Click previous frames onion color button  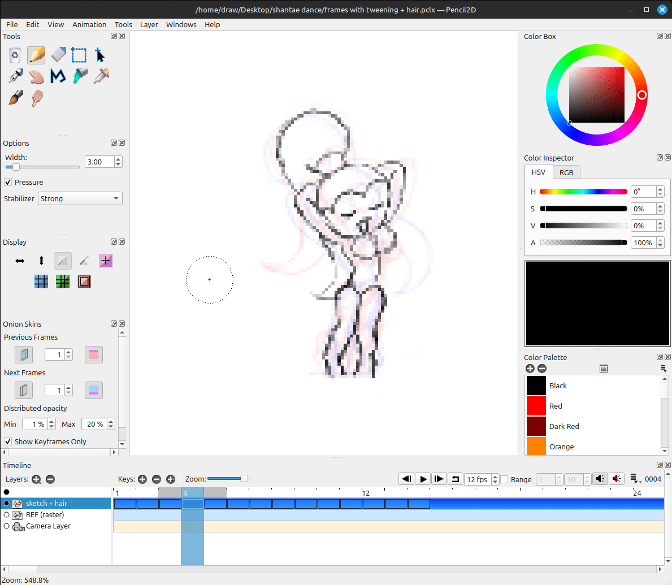coord(94,354)
